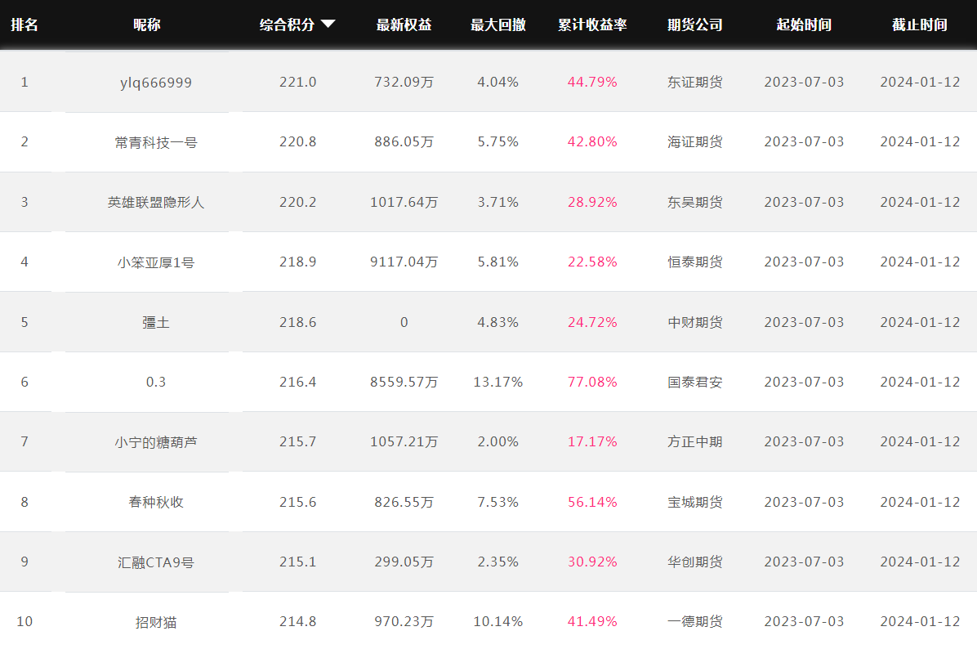Open trader ylq666999 nickname
977x649 pixels.
point(156,83)
